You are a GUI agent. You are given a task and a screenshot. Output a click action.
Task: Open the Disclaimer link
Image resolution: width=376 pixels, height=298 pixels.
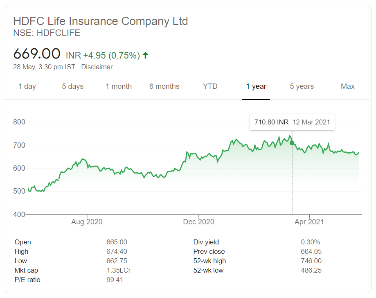tap(97, 67)
